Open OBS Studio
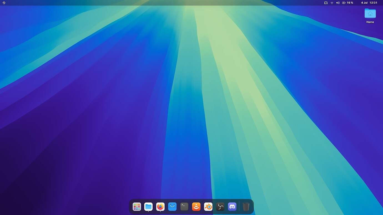This screenshot has width=383, height=215. pyautogui.click(x=220, y=206)
